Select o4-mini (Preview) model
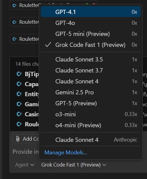Image resolution: width=147 pixels, height=179 pixels. tap(91, 125)
